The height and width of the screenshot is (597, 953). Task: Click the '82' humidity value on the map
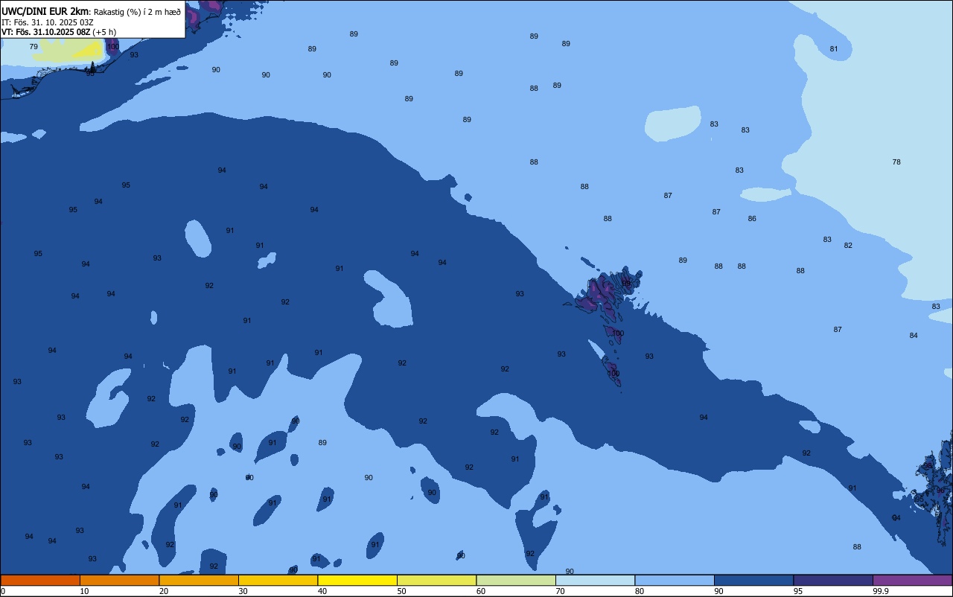(x=848, y=246)
